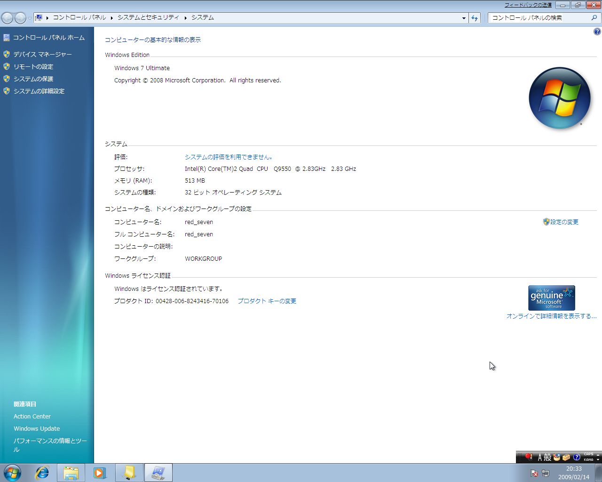Screen dimensions: 602x482
Task: Click the language bar drag handle
Action: coord(519,457)
